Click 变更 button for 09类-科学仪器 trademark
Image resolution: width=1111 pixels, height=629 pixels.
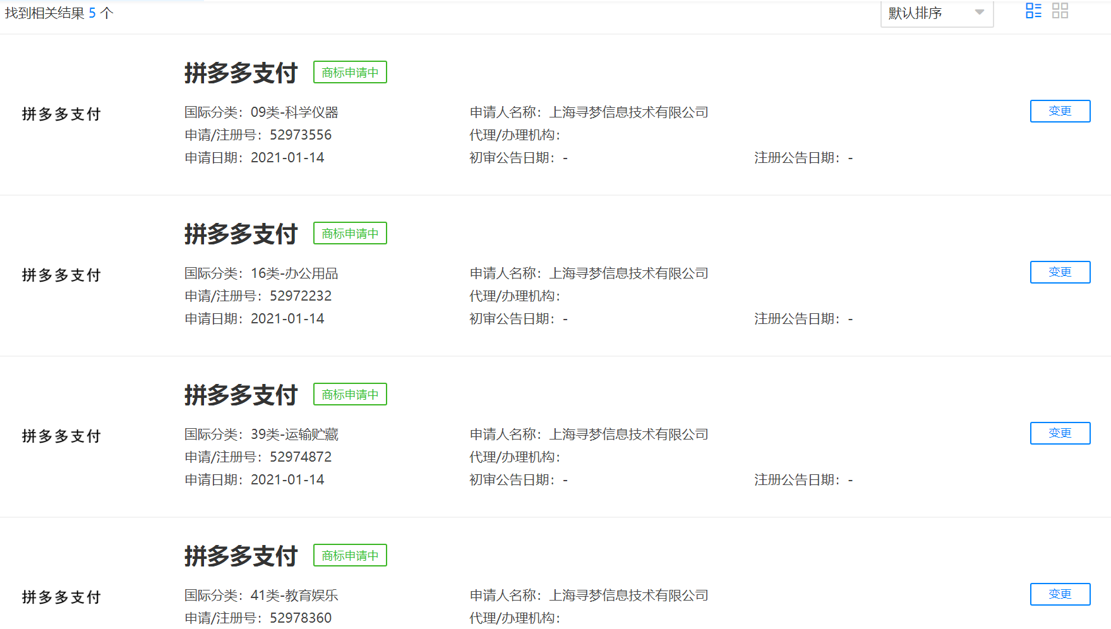point(1060,111)
